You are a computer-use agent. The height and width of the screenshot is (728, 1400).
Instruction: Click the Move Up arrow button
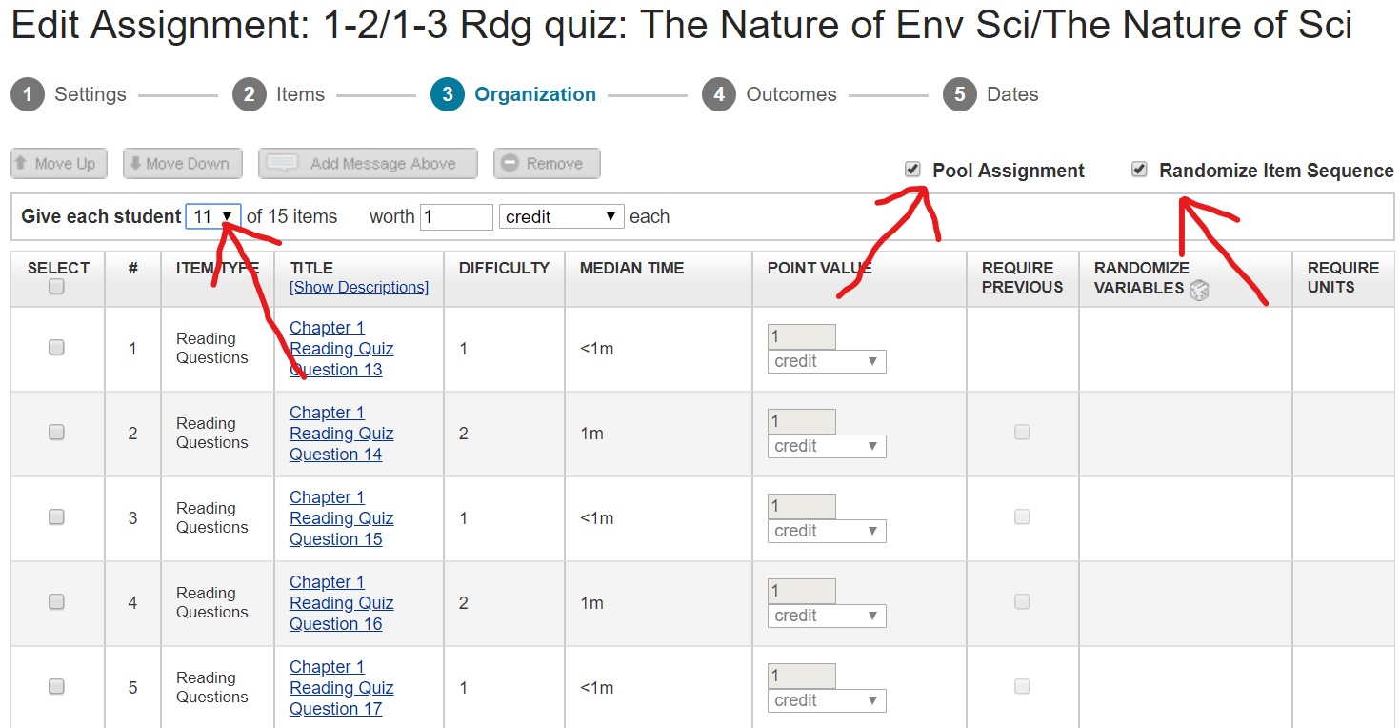click(x=59, y=164)
